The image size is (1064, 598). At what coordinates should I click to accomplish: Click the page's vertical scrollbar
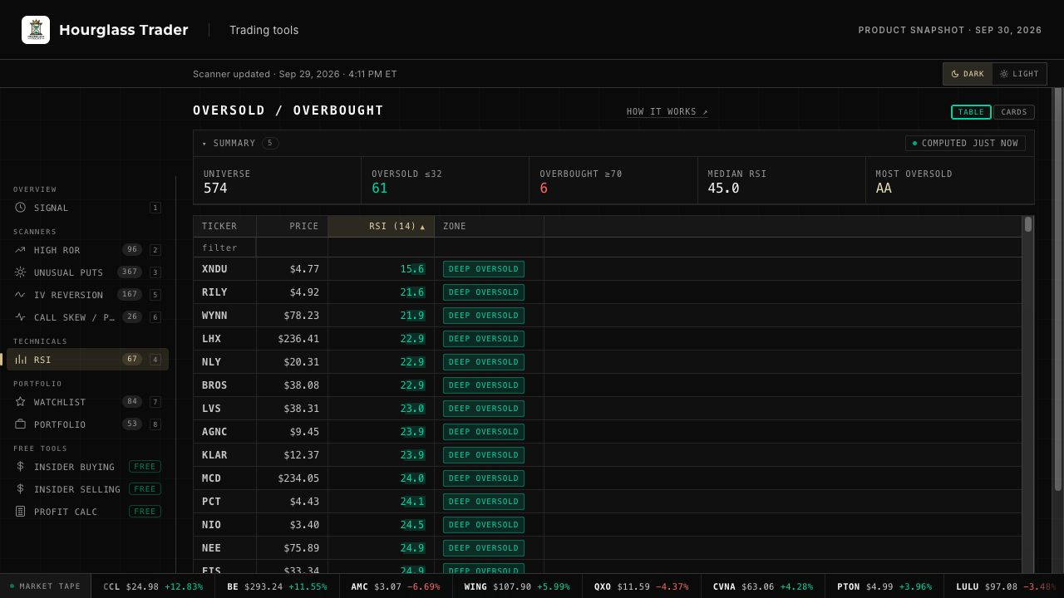1058,289
